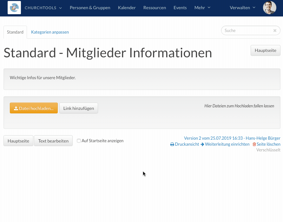Click the Verschlüsselt label
The height and width of the screenshot is (222, 283).
tap(268, 150)
